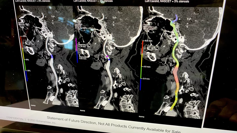Click the '>95%' stenosis scale label
The height and width of the screenshot is (133, 237).
(x=24, y=36)
